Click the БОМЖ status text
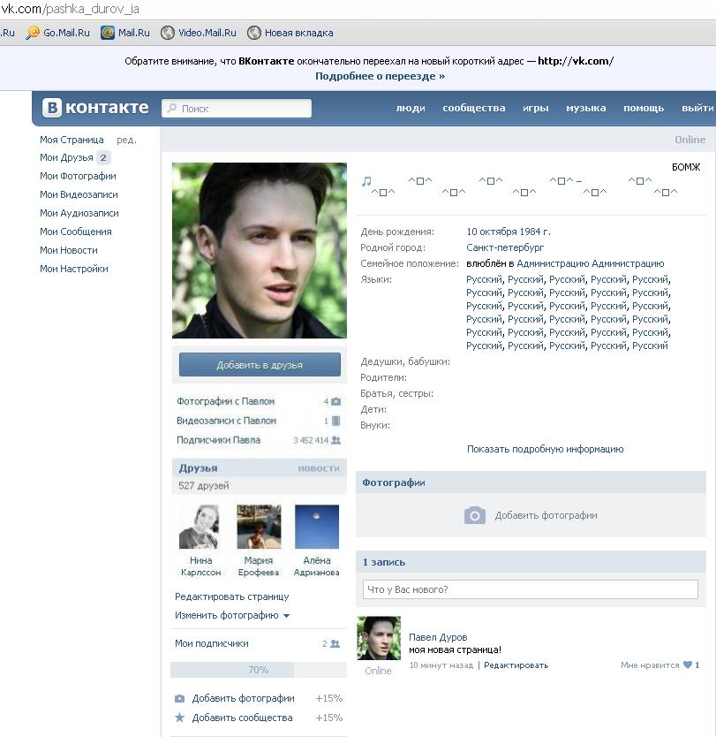 pyautogui.click(x=686, y=167)
